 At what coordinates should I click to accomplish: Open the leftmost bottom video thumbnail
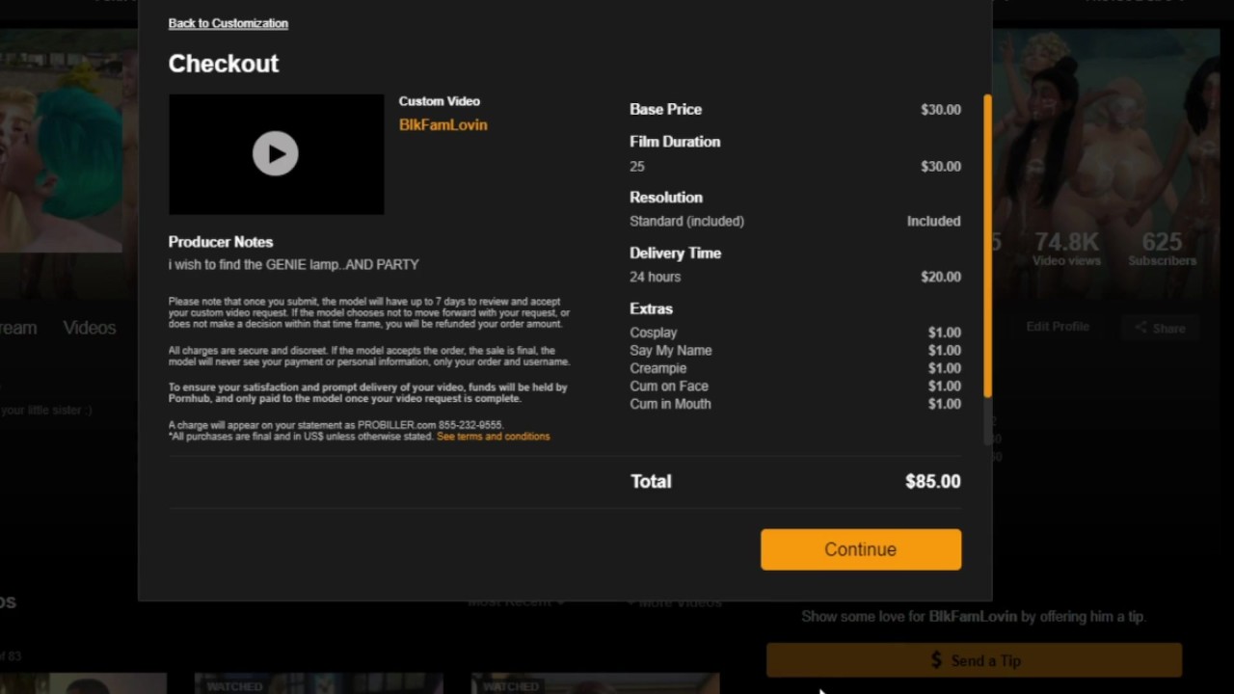click(x=83, y=683)
